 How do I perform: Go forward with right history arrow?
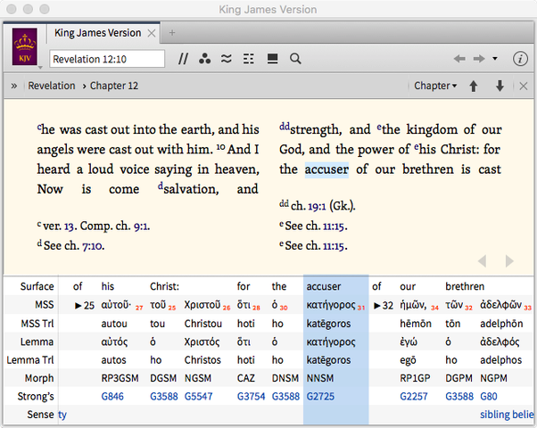(479, 59)
